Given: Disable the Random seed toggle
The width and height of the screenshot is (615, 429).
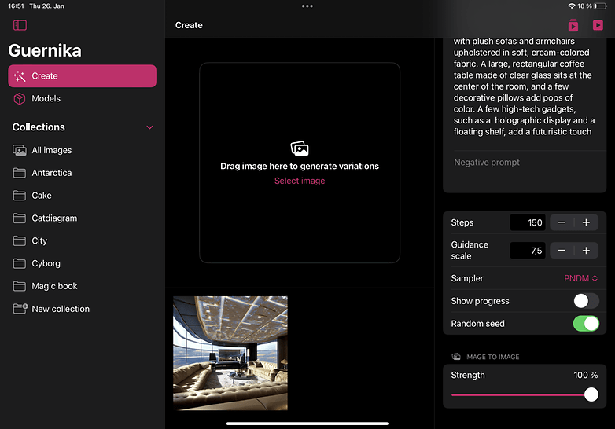Looking at the screenshot, I should point(586,324).
